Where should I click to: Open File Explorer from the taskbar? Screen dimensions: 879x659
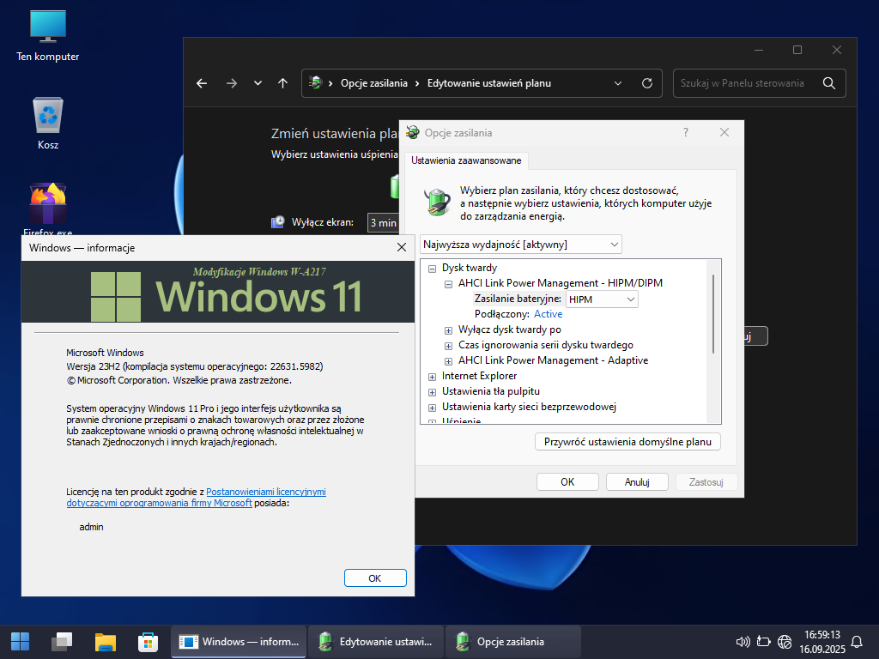(105, 641)
